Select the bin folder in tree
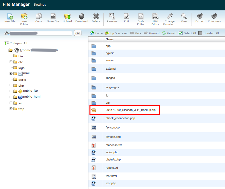The width and height of the screenshot is (225, 189). (x=18, y=56)
